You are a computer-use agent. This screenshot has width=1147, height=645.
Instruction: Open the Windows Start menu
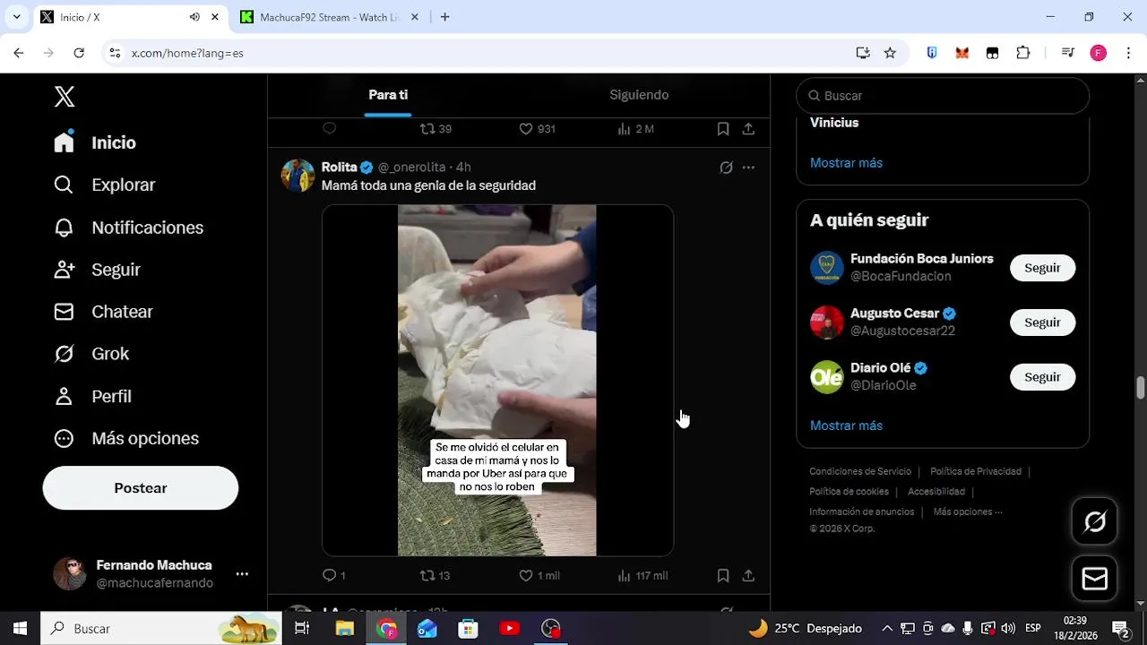pyautogui.click(x=20, y=628)
